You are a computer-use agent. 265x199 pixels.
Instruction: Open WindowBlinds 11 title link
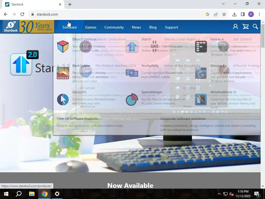coord(223,92)
